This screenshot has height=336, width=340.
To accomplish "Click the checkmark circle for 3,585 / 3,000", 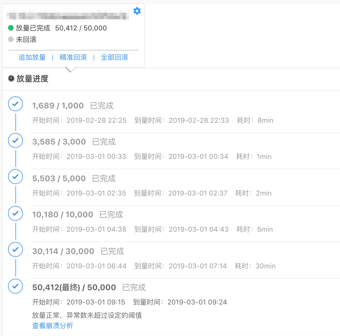I will (15, 140).
